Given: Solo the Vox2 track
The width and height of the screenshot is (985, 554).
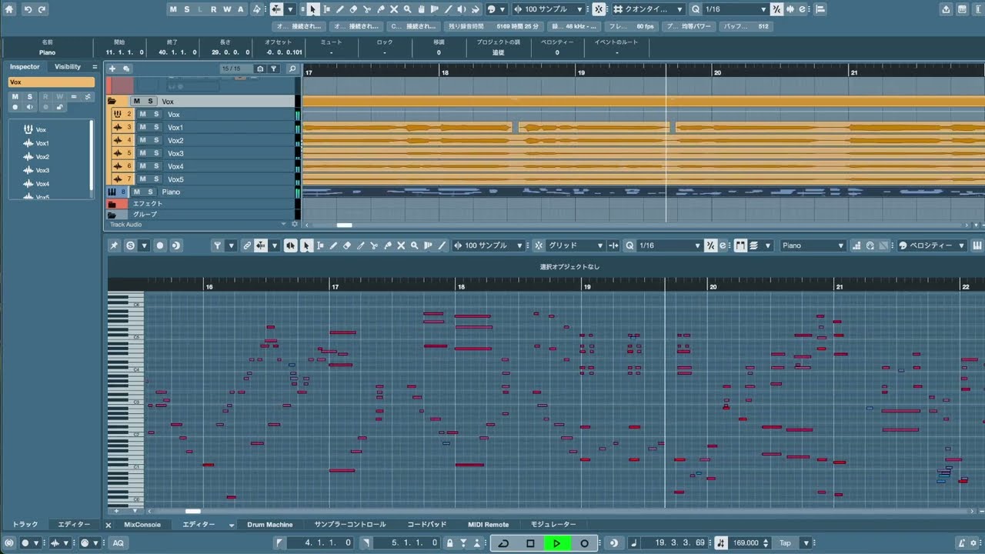Looking at the screenshot, I should click(x=156, y=140).
